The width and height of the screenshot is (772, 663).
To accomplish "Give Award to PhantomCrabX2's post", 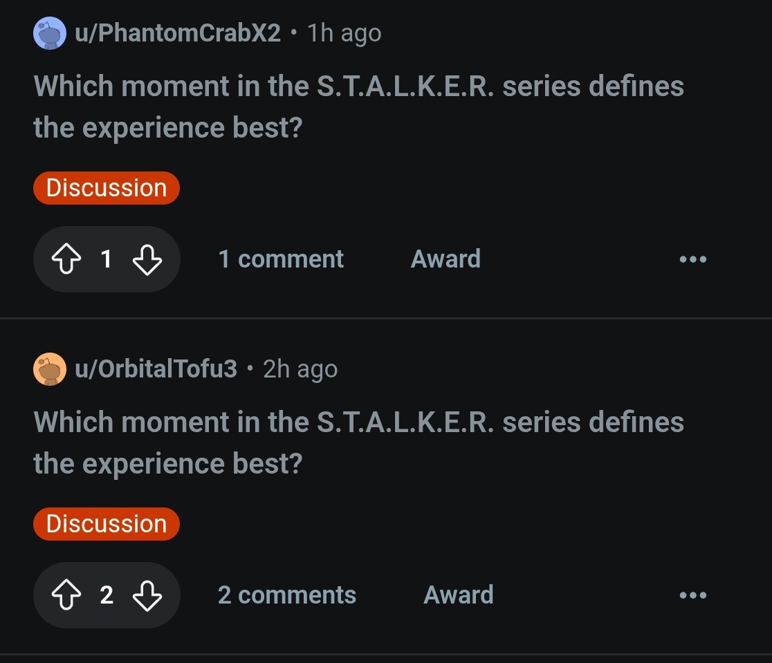I will [x=445, y=259].
